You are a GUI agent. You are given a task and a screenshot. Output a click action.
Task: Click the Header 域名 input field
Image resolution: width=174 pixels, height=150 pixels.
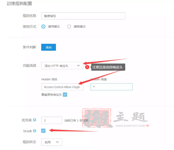(62, 87)
